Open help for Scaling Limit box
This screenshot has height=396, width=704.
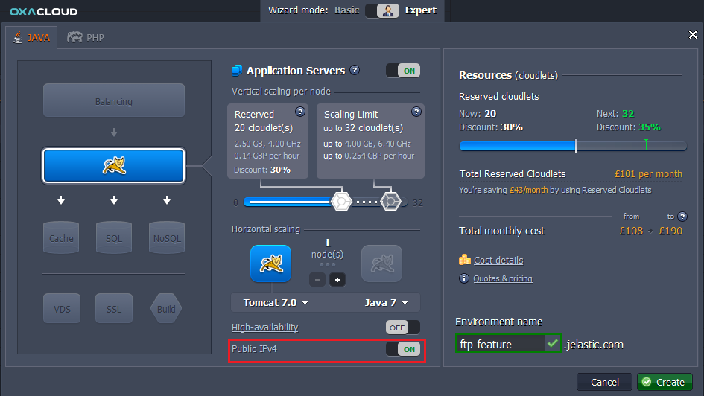click(x=416, y=112)
